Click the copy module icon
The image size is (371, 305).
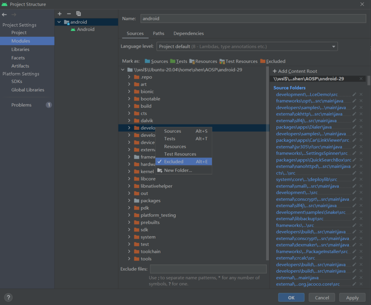click(78, 13)
